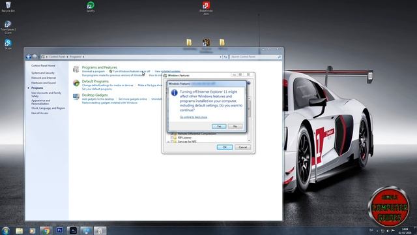Click Get more gadgets online

133,99
